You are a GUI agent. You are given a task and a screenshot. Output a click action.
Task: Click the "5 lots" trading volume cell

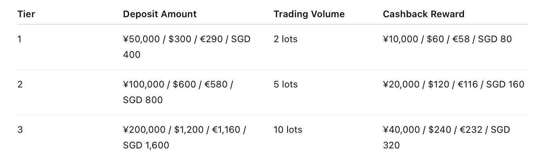286,84
